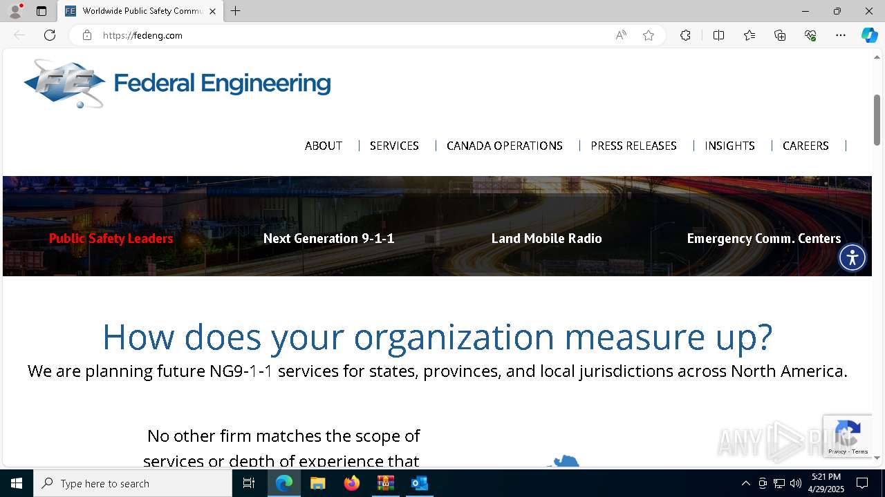Launch Copilot sidebar

coord(869,35)
